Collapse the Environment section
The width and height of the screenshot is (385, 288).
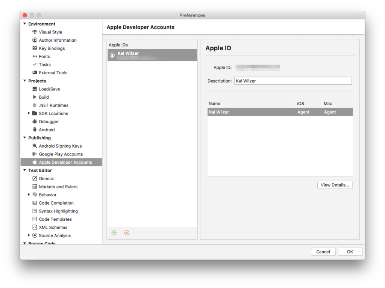click(24, 24)
